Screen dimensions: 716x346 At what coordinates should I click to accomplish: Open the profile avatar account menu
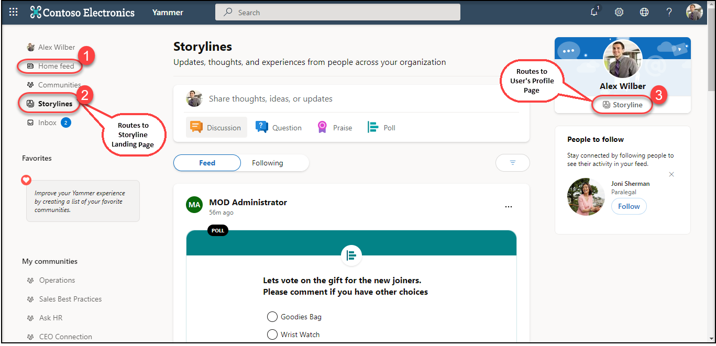pos(694,13)
